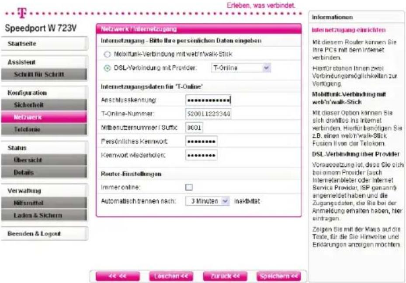This screenshot has width=406, height=283.
Task: Select Übersicht in the sidebar
Action: tap(44, 160)
